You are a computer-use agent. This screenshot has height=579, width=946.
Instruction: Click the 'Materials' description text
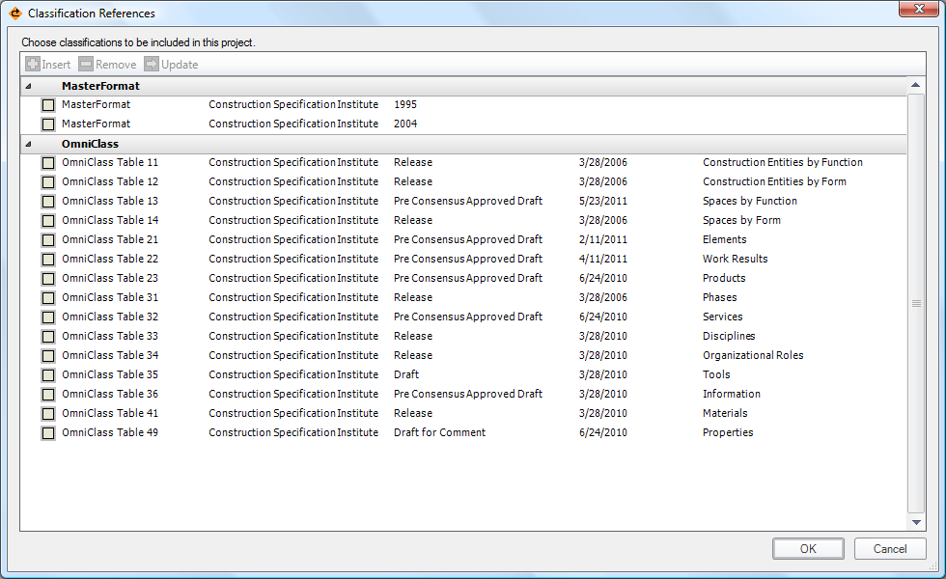[x=725, y=414]
